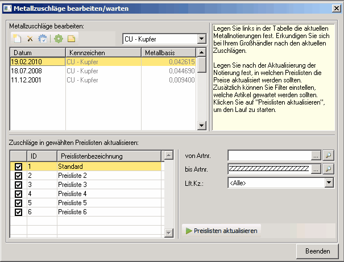Open the CU - Kupfer metal dropdown
The height and width of the screenshot is (262, 344).
coord(201,39)
